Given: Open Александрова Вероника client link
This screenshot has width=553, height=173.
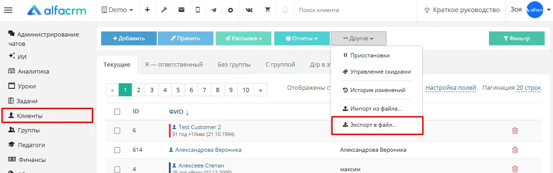Looking at the screenshot, I should 208,150.
